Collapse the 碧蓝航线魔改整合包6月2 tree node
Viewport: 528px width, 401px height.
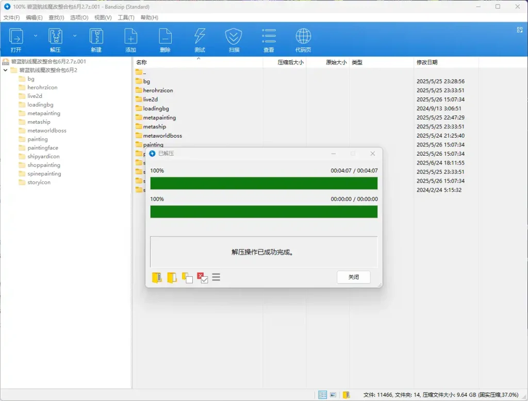point(6,70)
